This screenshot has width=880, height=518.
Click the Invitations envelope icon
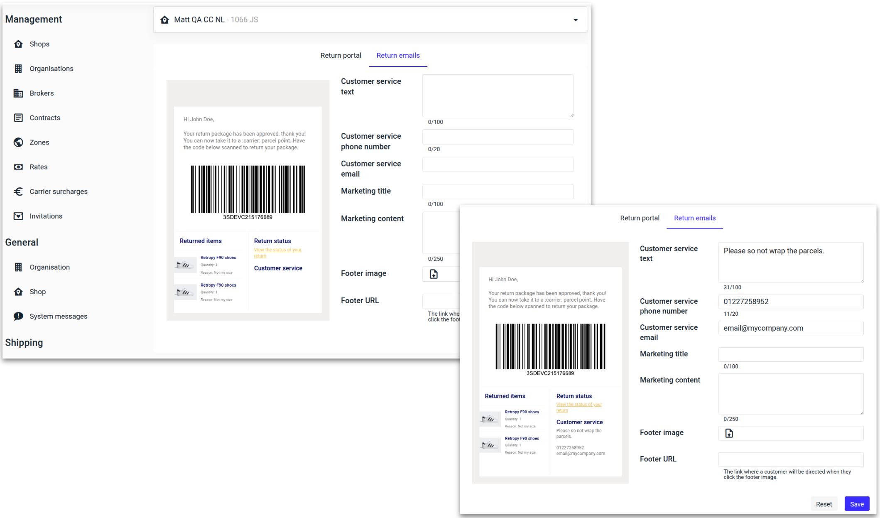(x=18, y=216)
